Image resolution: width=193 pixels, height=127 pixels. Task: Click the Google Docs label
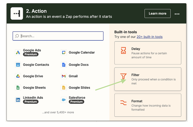click(x=79, y=65)
